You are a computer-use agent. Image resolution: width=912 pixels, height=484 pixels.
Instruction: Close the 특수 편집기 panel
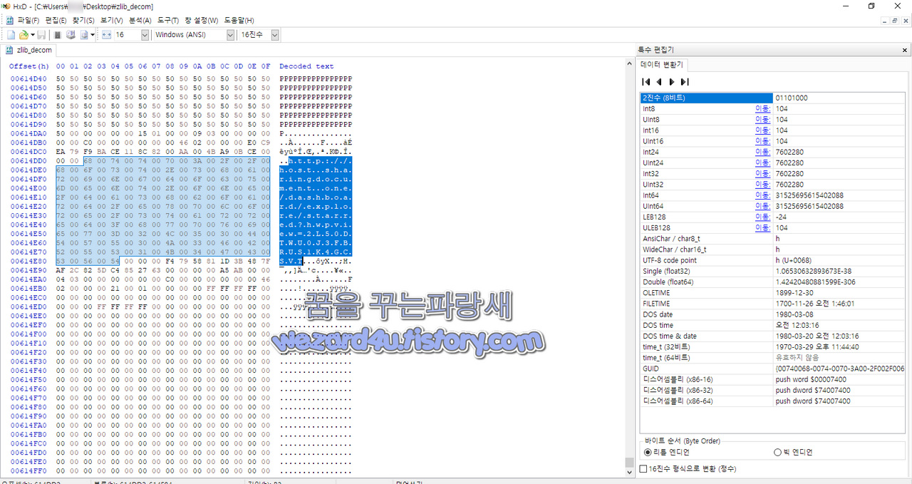point(904,49)
